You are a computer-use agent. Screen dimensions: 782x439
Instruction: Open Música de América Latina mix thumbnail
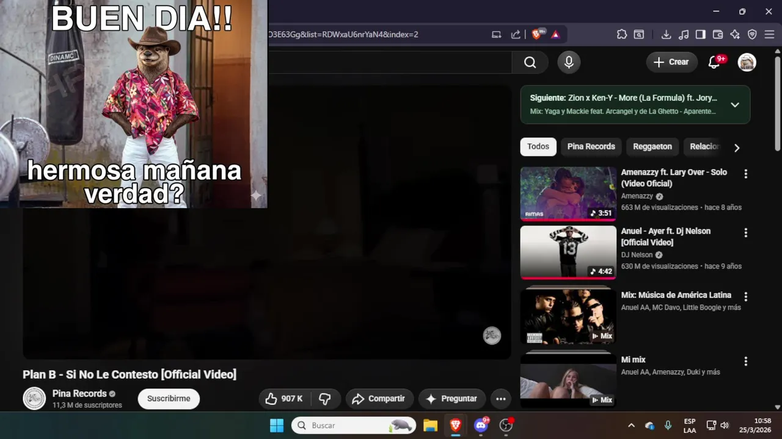pyautogui.click(x=568, y=315)
